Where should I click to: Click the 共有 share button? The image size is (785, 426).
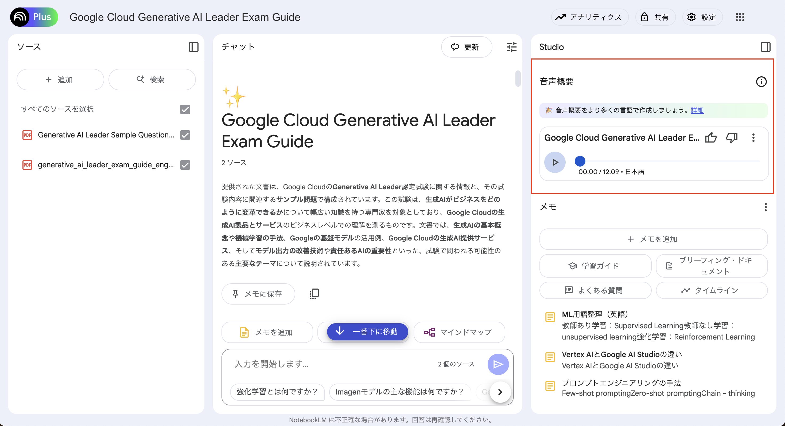point(655,17)
